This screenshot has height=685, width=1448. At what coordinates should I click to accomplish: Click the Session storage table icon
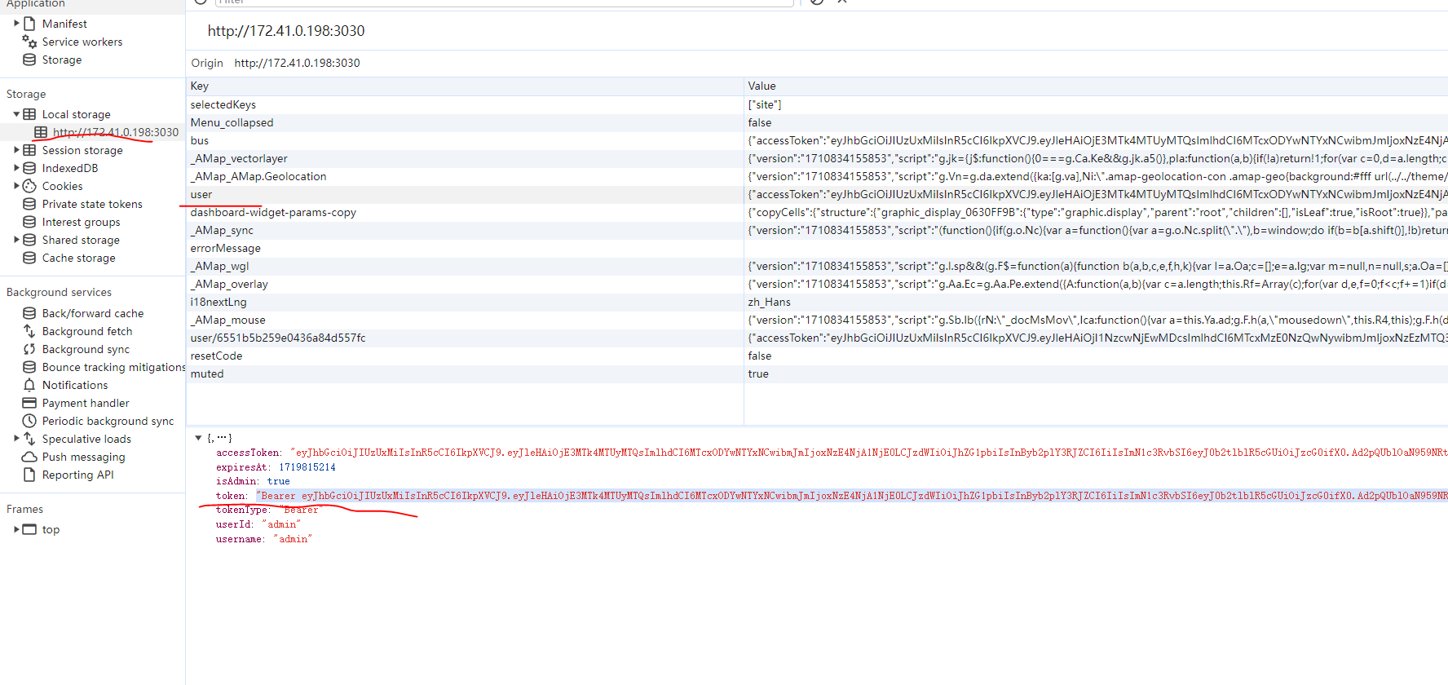coord(29,150)
